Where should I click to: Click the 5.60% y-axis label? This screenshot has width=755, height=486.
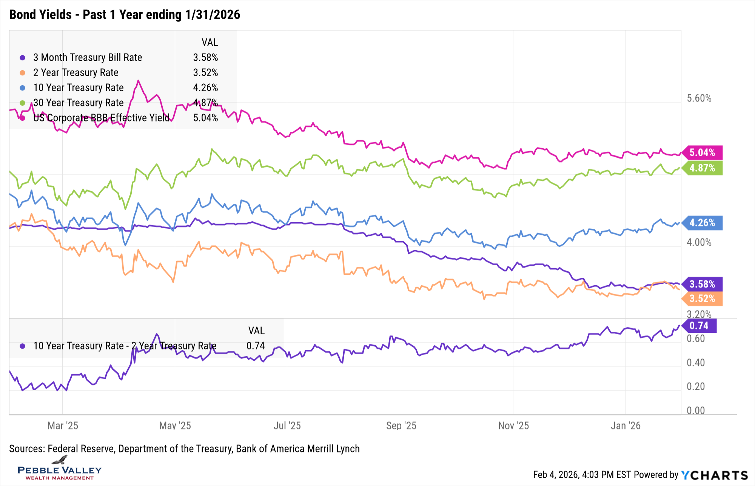tap(699, 98)
